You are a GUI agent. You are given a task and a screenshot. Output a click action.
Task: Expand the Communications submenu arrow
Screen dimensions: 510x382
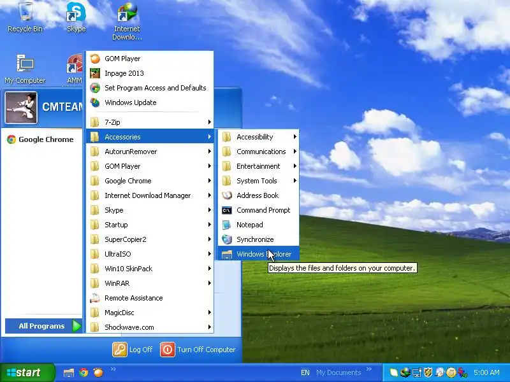click(295, 152)
